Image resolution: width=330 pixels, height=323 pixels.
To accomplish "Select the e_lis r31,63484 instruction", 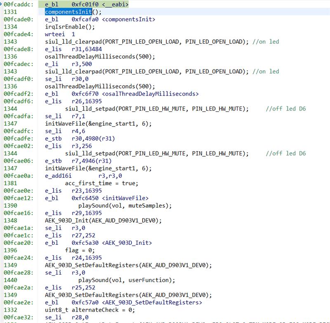I will coord(73,49).
